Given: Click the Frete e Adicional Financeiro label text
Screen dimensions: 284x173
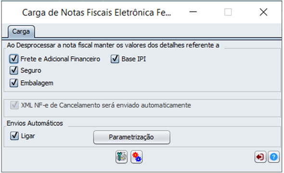Looking at the screenshot, I should (60, 59).
